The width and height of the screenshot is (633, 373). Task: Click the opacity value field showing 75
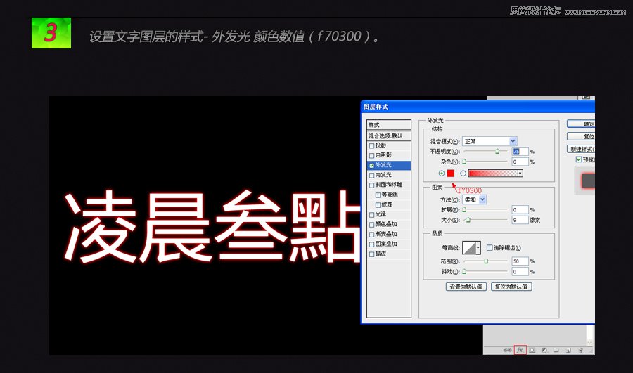520,151
